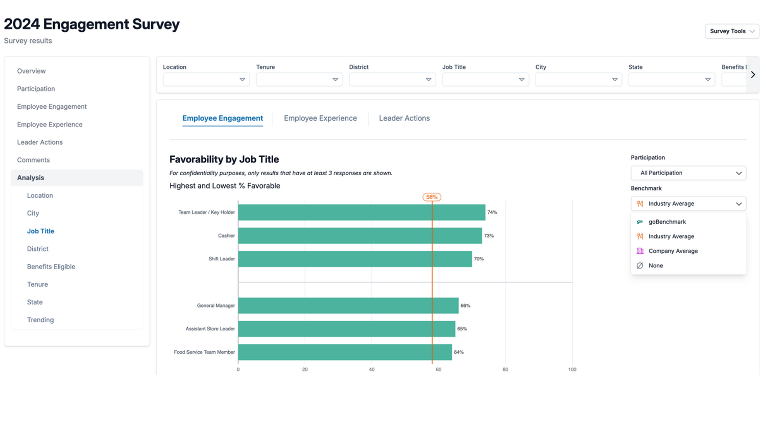
Task: Open the Location filter dropdown
Action: pyautogui.click(x=206, y=79)
